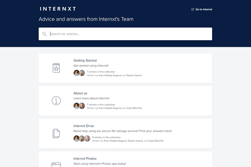Click the Getting Started star book icon
The image size is (251, 167).
pyautogui.click(x=56, y=68)
